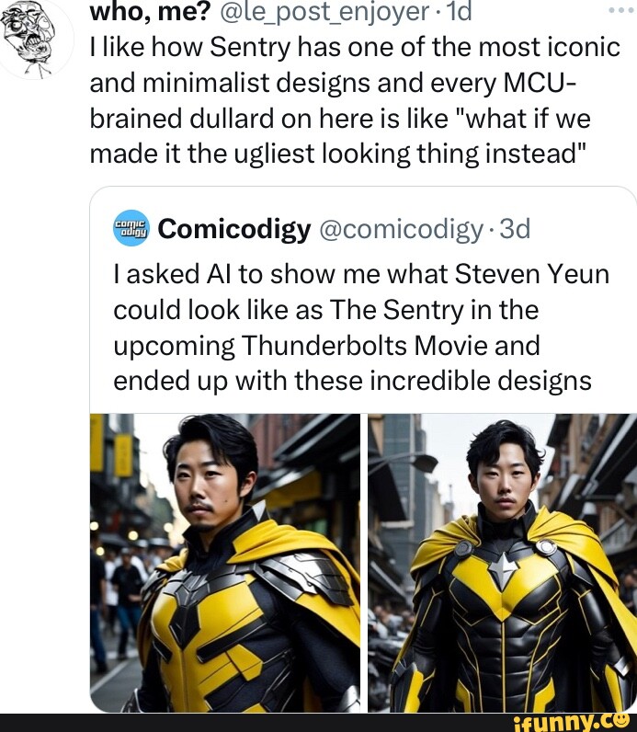Select the main tweet text about Sentry
The width and height of the screenshot is (637, 732).
[355, 100]
